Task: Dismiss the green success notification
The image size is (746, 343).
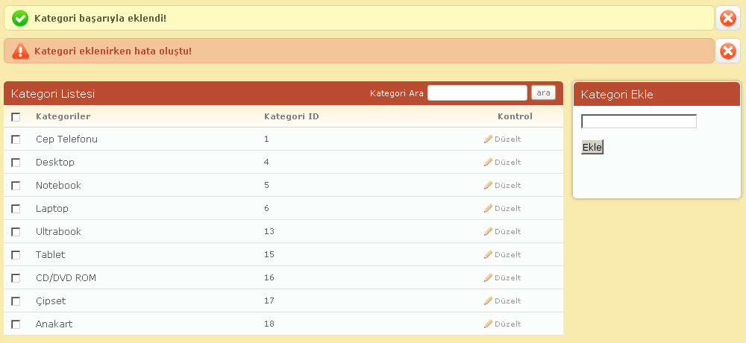Action: [727, 18]
